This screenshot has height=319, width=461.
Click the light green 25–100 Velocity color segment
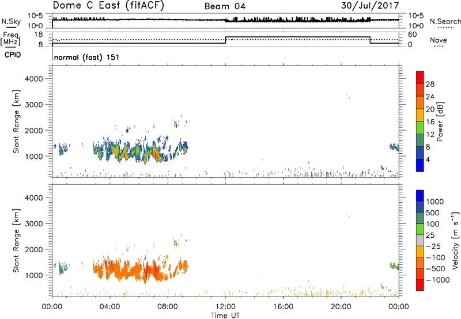[x=420, y=229]
